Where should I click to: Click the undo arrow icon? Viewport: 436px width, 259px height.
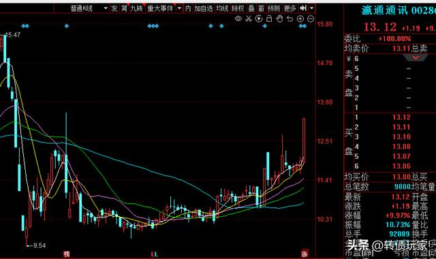click(290, 18)
